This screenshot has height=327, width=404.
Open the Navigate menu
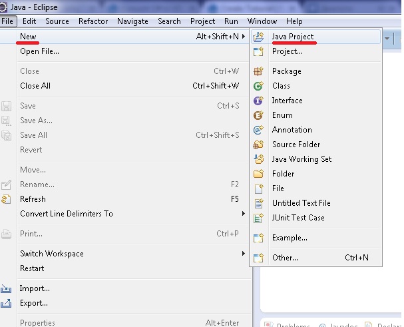point(132,21)
